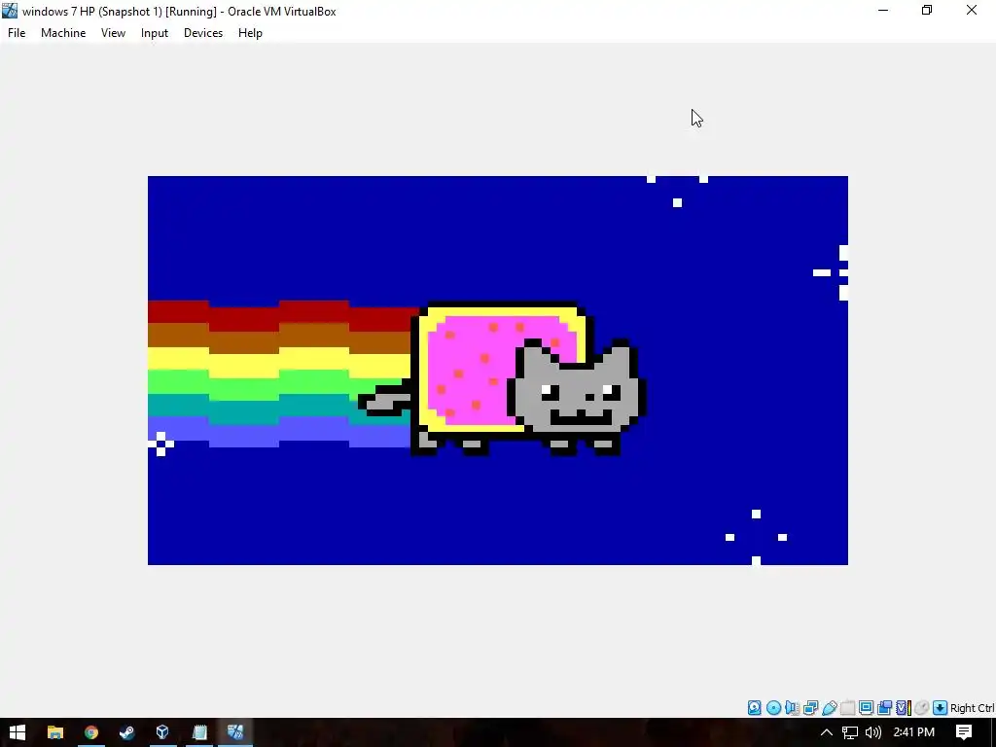Open File Explorer from the taskbar

(x=55, y=732)
